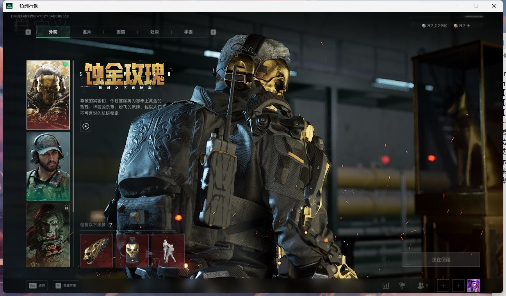Screen dimensions: 506x296
Task: Click the gold plus next to 92 currency
Action: 468,26
